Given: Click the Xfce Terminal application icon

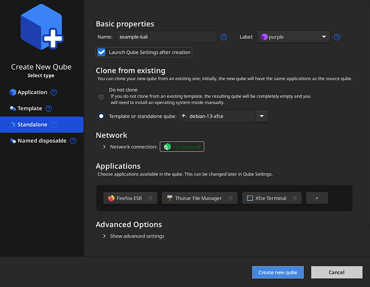Looking at the screenshot, I should click(x=250, y=198).
